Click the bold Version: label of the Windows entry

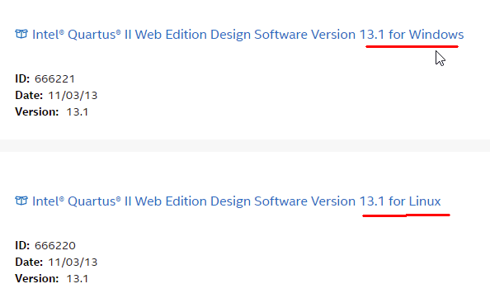pos(37,112)
